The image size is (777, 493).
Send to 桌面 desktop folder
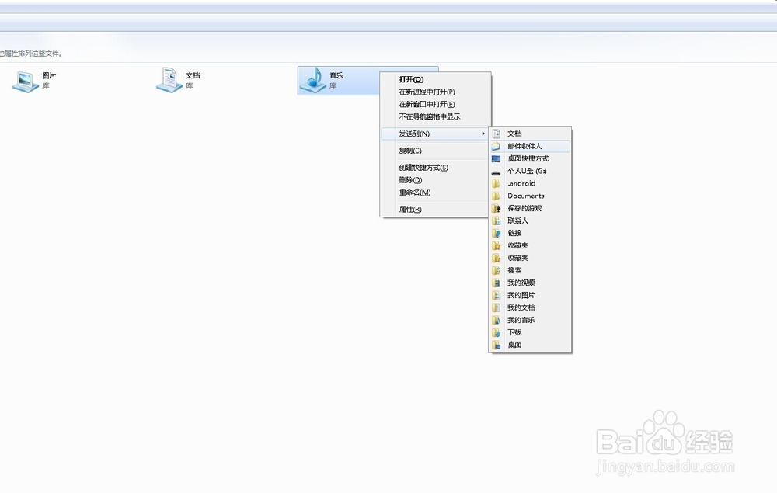pos(530,345)
